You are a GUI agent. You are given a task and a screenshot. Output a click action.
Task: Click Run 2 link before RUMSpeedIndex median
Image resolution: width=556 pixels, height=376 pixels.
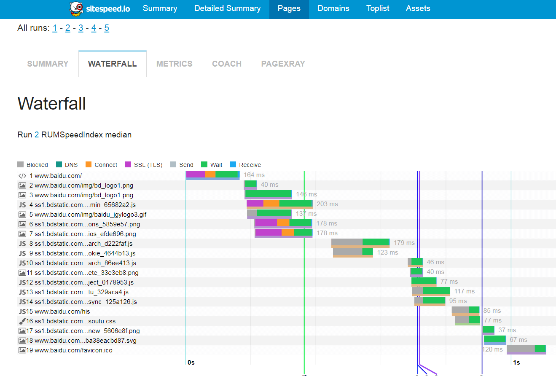click(x=37, y=135)
